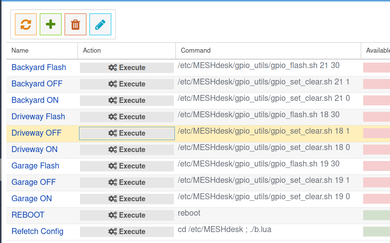Screen dimensions: 390x243
Task: Click the trash delete icon
Action: [76, 24]
